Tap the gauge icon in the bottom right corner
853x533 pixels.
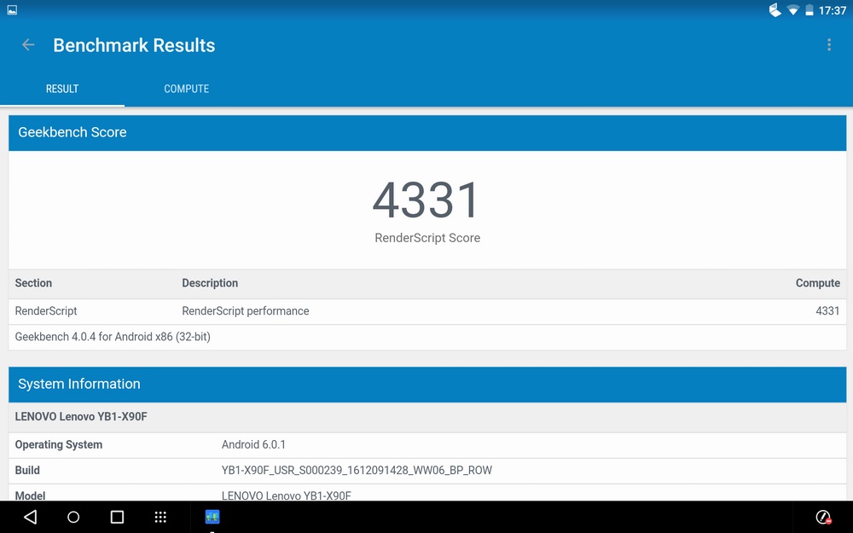pos(824,517)
